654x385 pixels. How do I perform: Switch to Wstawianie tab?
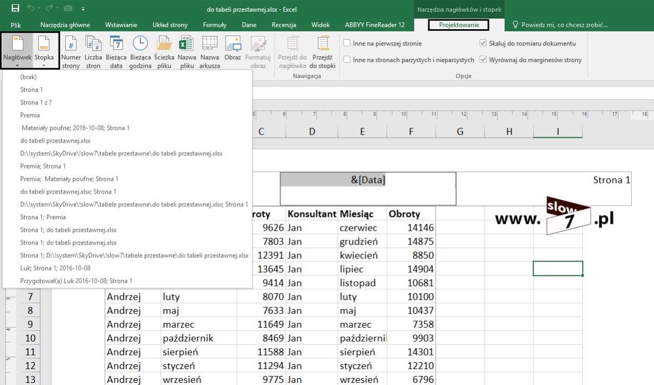click(121, 25)
